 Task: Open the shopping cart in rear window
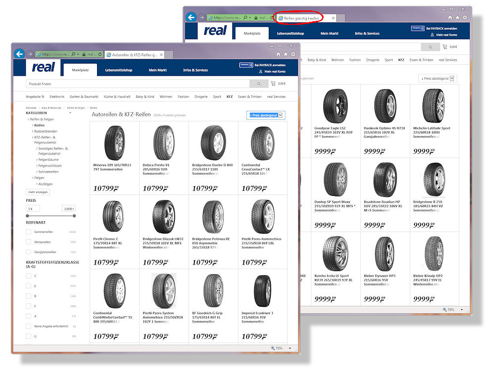445,46
